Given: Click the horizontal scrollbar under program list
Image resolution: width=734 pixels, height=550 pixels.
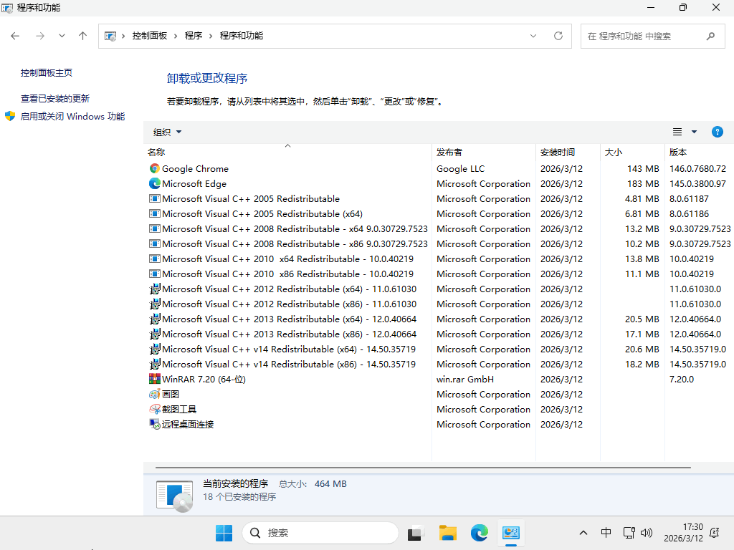Looking at the screenshot, I should point(423,468).
